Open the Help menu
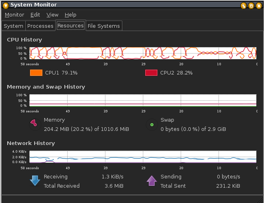 point(70,15)
